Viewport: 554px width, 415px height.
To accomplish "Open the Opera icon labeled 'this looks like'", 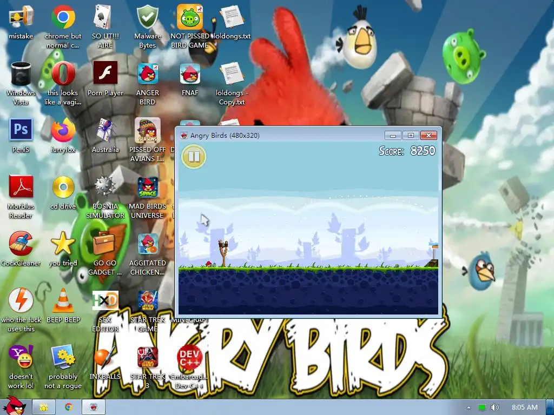I will [x=63, y=73].
